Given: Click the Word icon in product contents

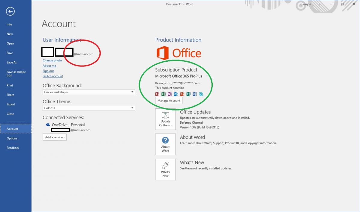Looking at the screenshot, I should coord(195,94).
